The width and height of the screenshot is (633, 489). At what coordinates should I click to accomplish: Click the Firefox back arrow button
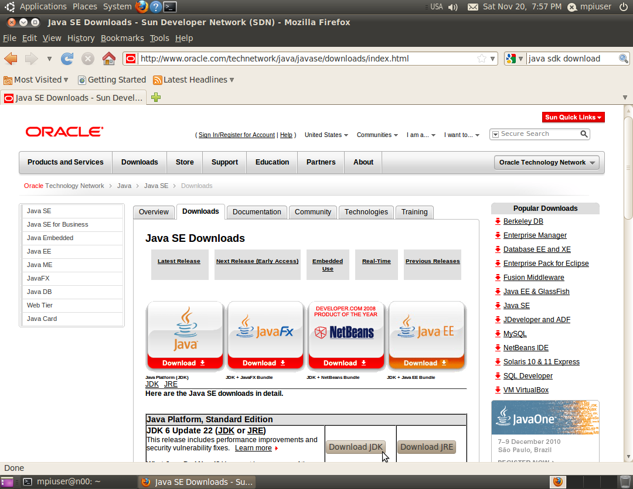[x=11, y=59]
